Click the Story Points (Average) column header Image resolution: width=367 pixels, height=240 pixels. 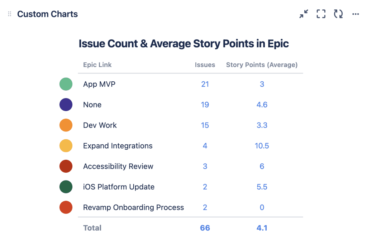(262, 65)
